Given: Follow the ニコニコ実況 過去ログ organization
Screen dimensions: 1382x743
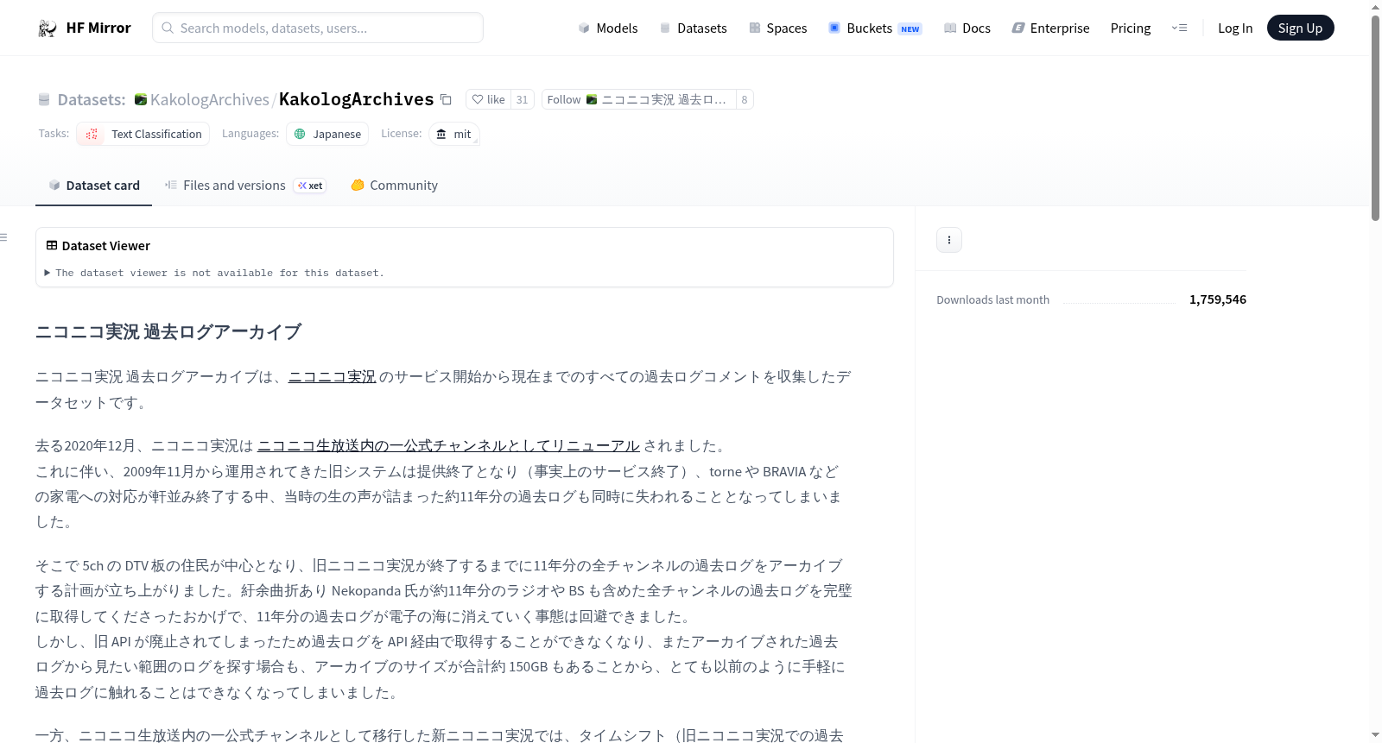Looking at the screenshot, I should (638, 100).
